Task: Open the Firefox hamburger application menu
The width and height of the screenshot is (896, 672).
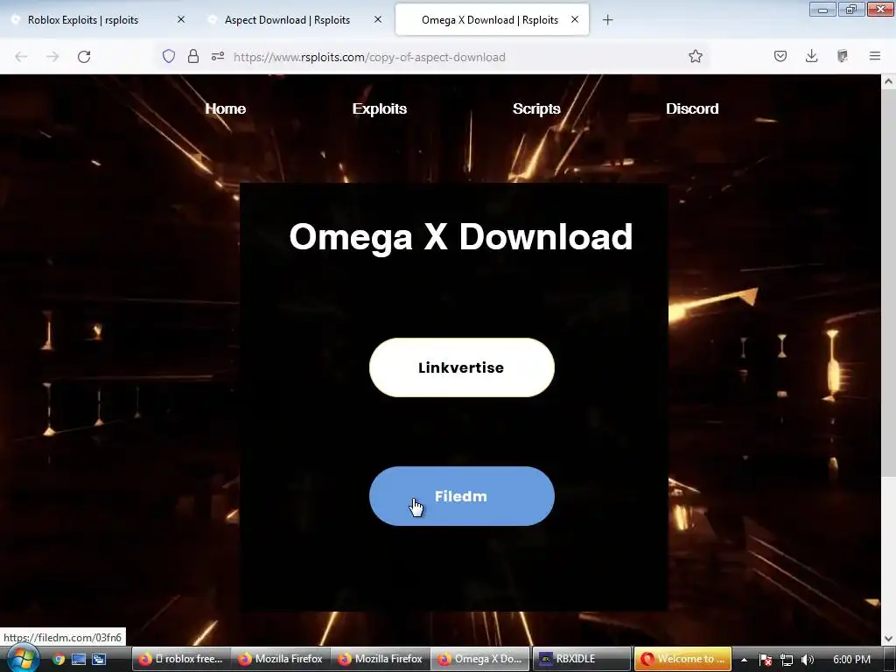Action: click(875, 56)
